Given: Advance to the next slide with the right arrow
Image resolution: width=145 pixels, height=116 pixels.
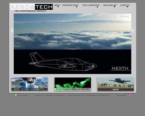Looking at the screenshot, I should click(x=133, y=31).
